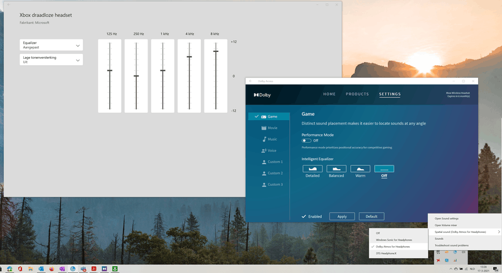Image resolution: width=502 pixels, height=273 pixels.
Task: Open the Custom 2 profile in Dolby
Action: [272, 173]
